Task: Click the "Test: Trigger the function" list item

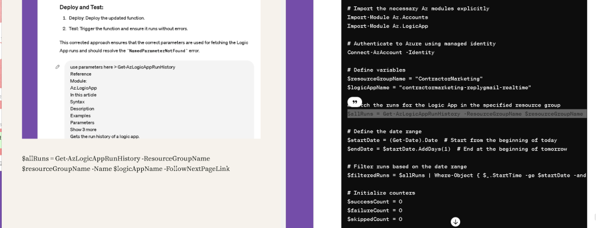Action: point(128,28)
